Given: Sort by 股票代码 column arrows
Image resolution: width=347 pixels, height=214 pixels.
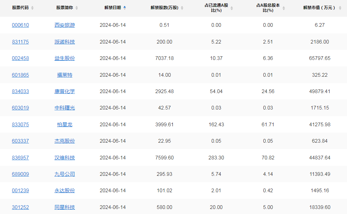Looking at the screenshot, I should (x=33, y=8).
